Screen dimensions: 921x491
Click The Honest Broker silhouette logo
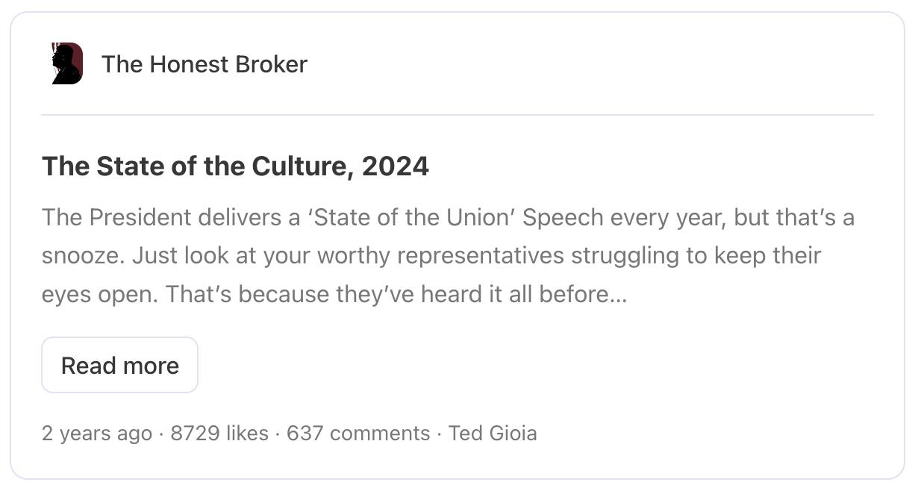point(66,63)
